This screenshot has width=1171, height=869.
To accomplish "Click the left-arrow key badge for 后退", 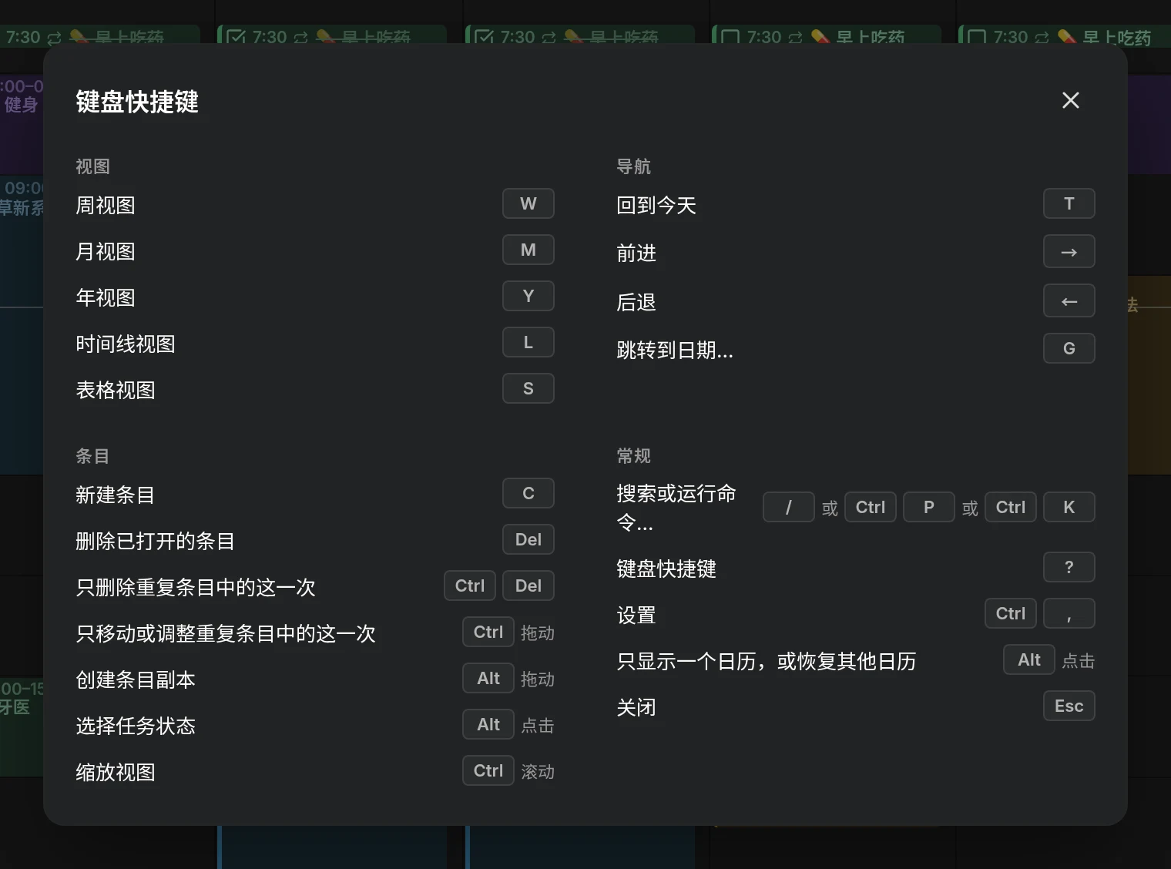I will pyautogui.click(x=1069, y=301).
